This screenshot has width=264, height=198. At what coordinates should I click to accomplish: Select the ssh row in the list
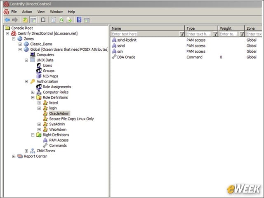tap(186, 51)
